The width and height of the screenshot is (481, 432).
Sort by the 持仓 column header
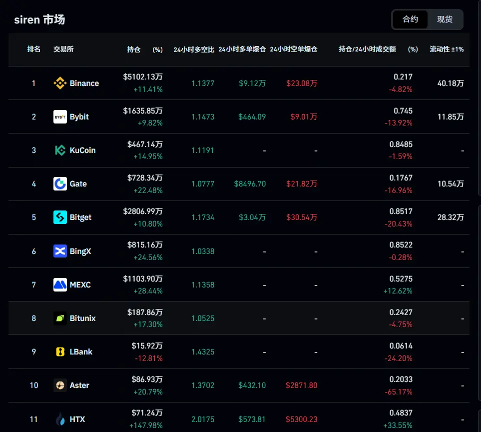pos(134,49)
